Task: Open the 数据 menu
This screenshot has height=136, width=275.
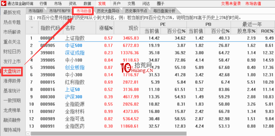Action: click(87, 3)
